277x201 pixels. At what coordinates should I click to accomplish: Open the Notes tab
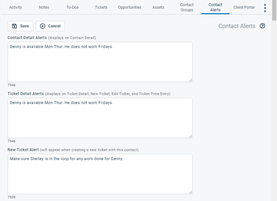44,7
